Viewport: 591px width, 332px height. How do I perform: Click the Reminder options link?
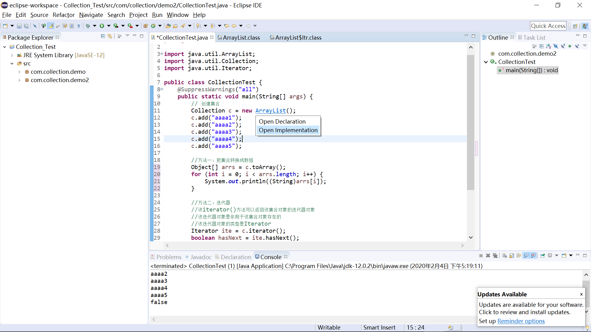(521, 321)
